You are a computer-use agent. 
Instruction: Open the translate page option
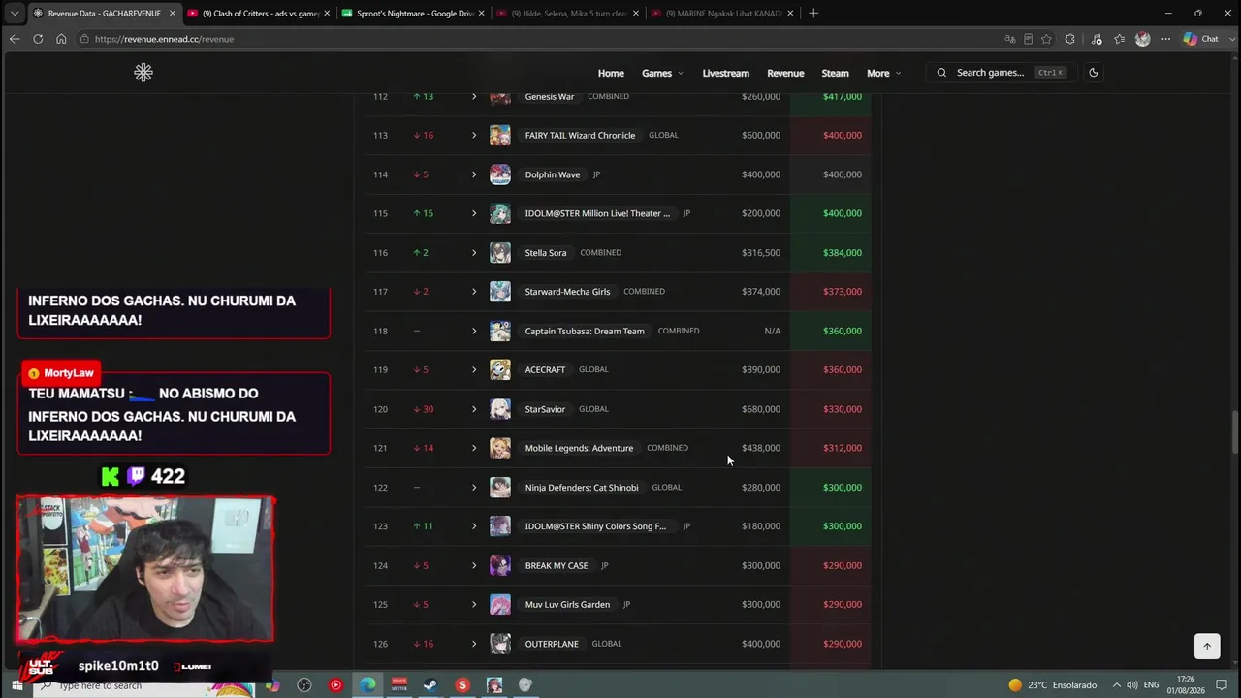tap(1010, 39)
